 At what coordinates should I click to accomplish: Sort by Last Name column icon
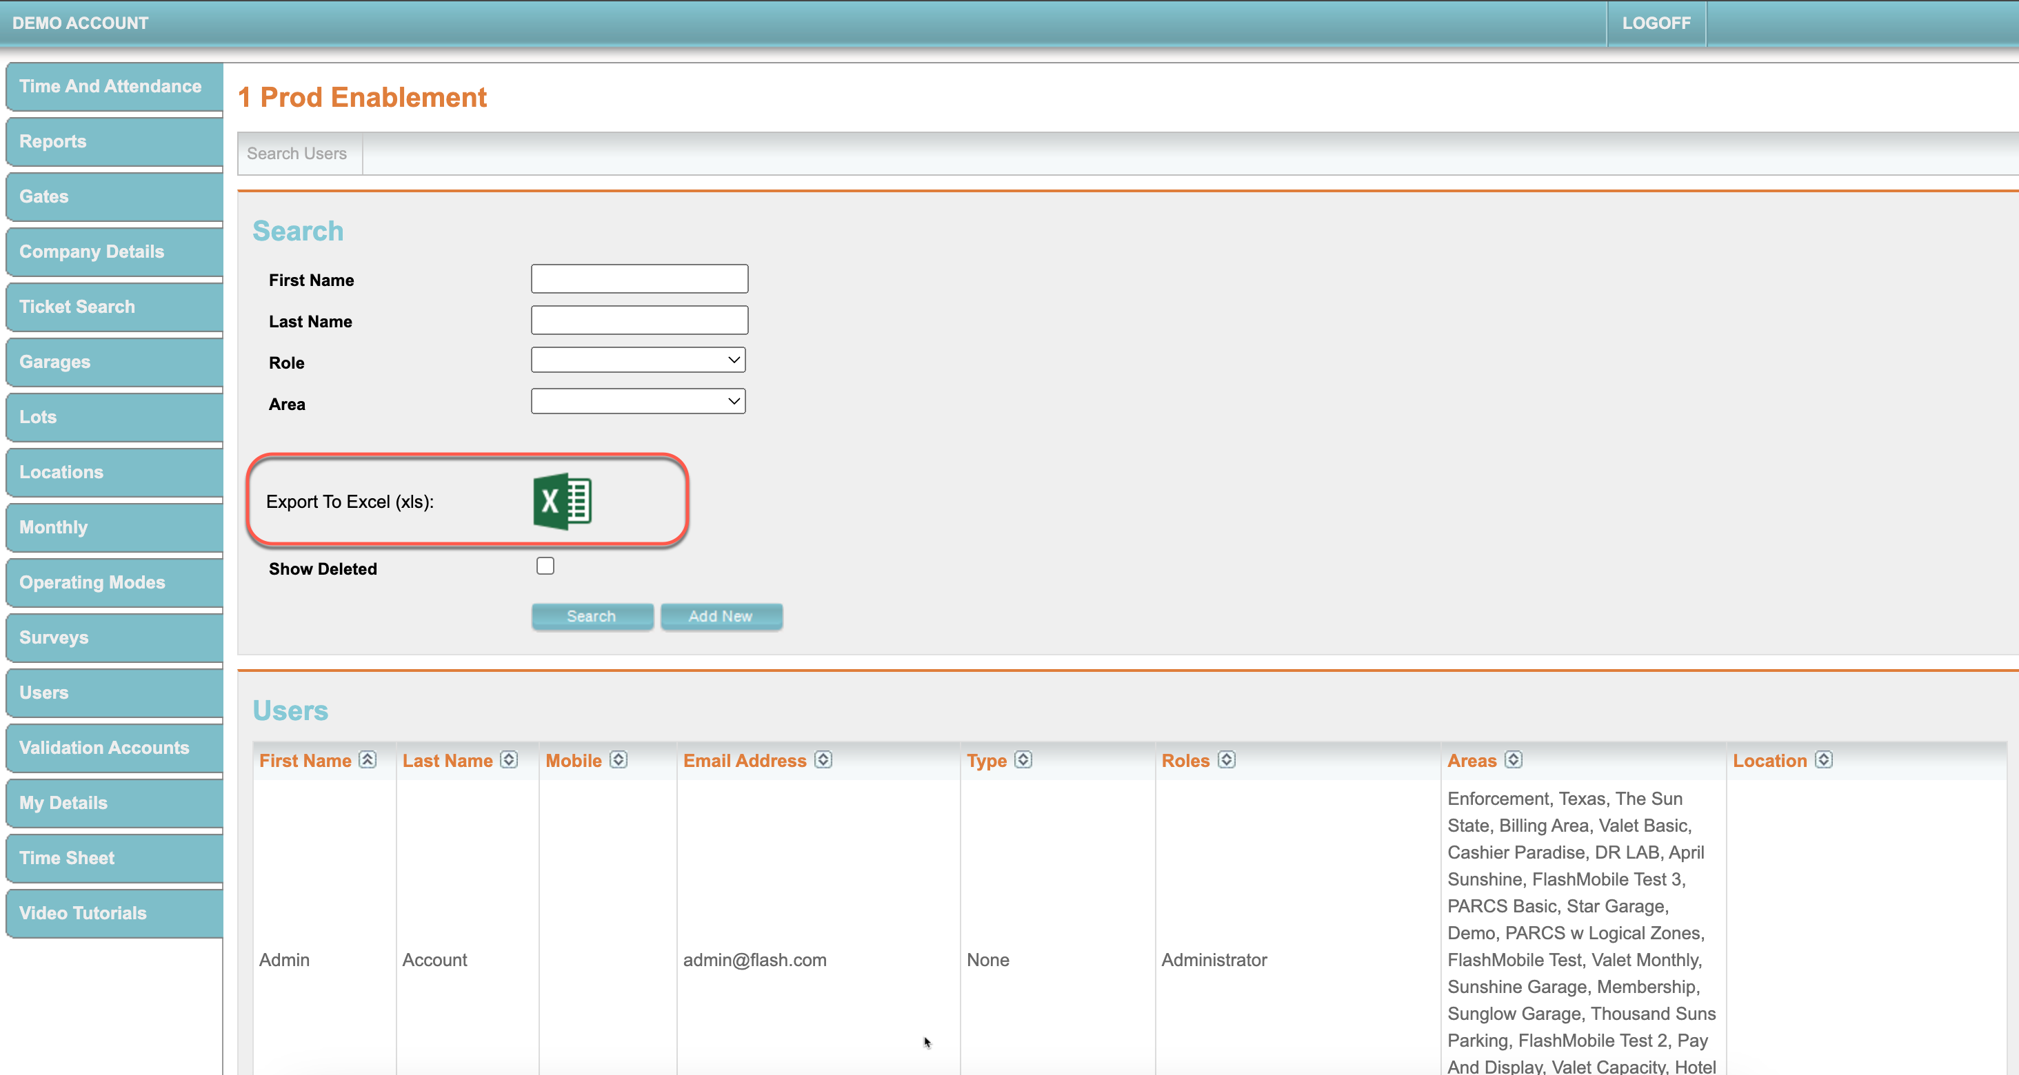pos(510,760)
